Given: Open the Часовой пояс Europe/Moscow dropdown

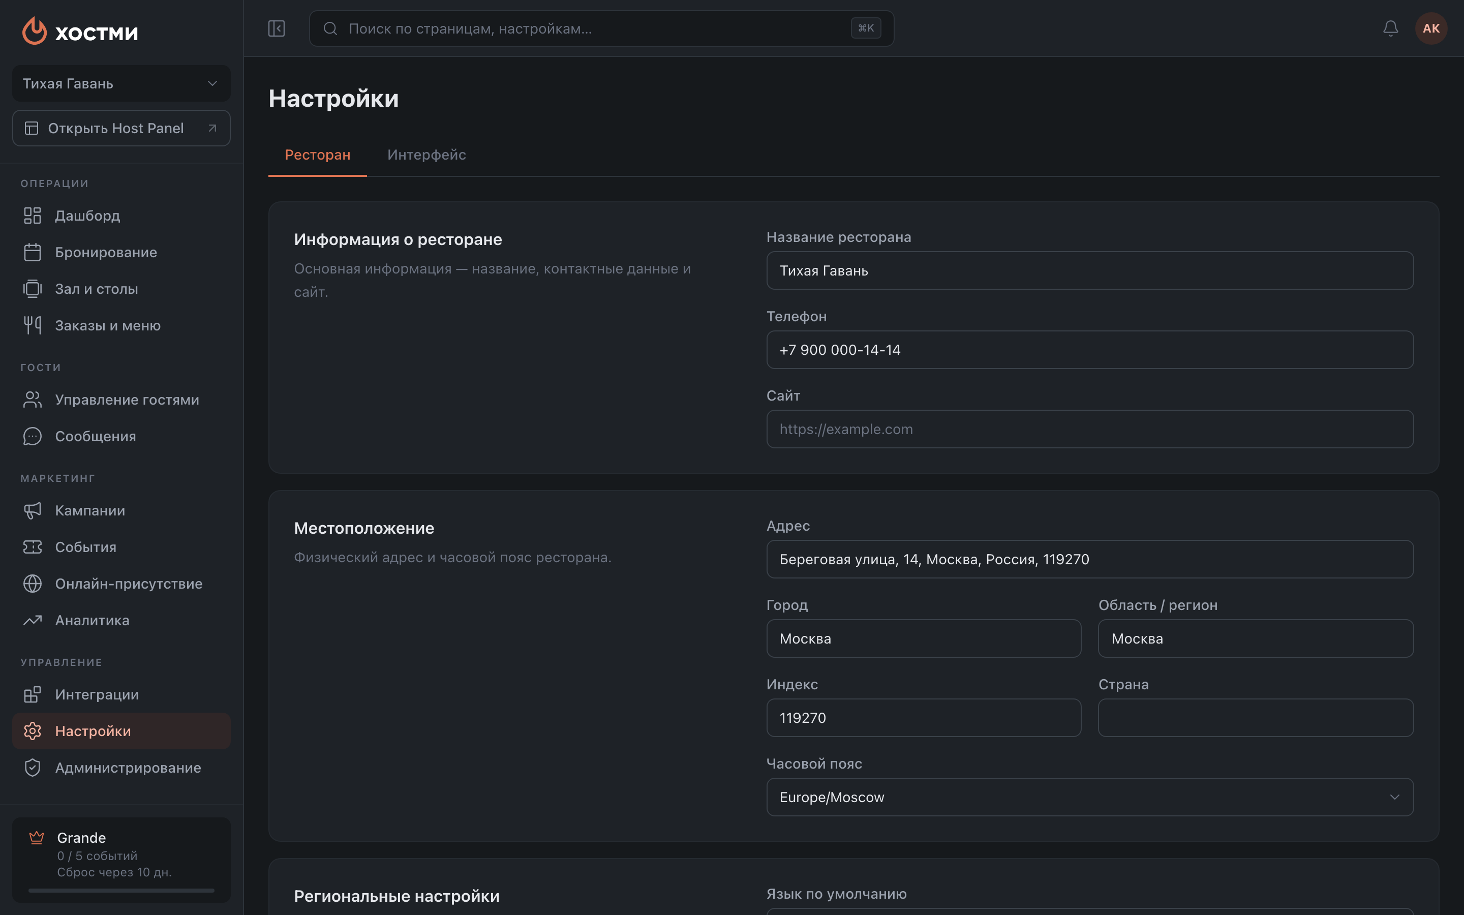Looking at the screenshot, I should click(x=1089, y=797).
